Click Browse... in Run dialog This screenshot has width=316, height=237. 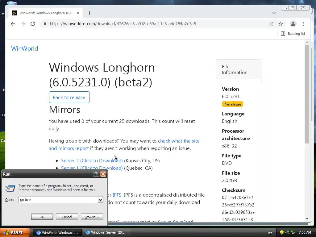point(92,217)
